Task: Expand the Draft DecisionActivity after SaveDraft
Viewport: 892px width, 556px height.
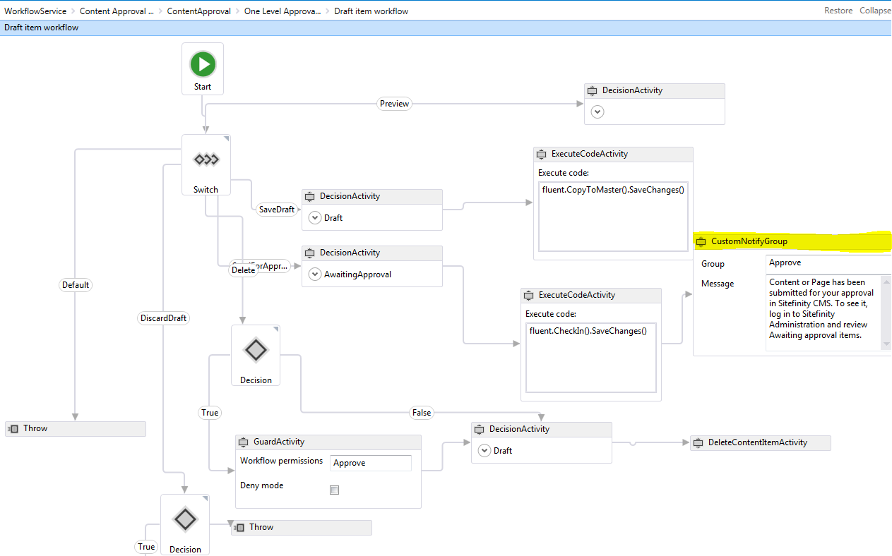Action: (315, 217)
